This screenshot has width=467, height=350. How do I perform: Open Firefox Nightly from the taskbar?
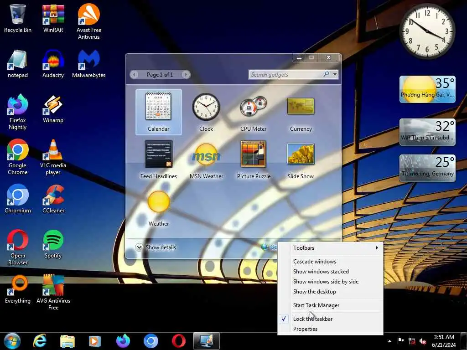tap(123, 341)
